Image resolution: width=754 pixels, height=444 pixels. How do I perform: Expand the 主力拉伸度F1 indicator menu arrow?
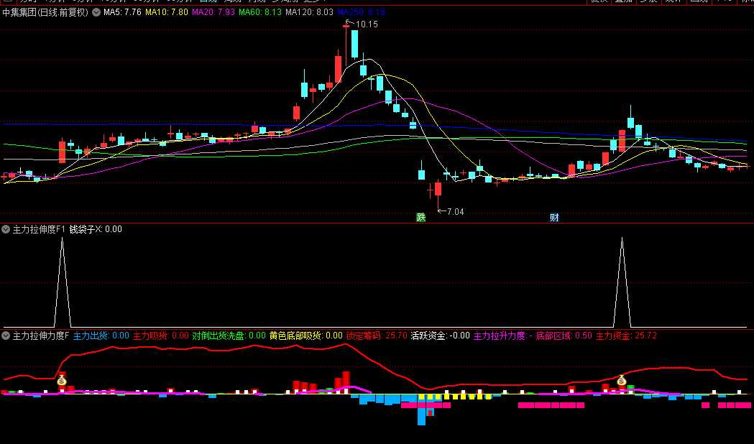(6, 229)
